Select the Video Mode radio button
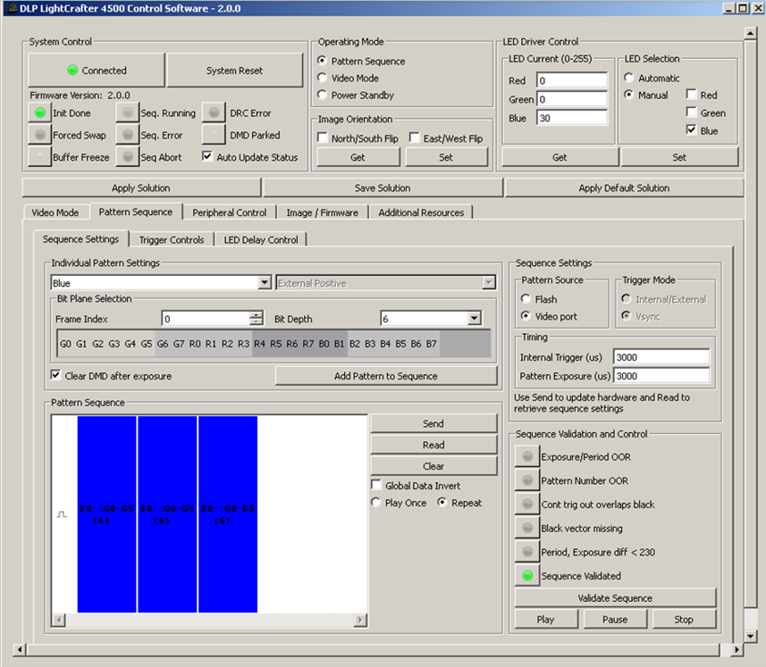 tap(323, 79)
